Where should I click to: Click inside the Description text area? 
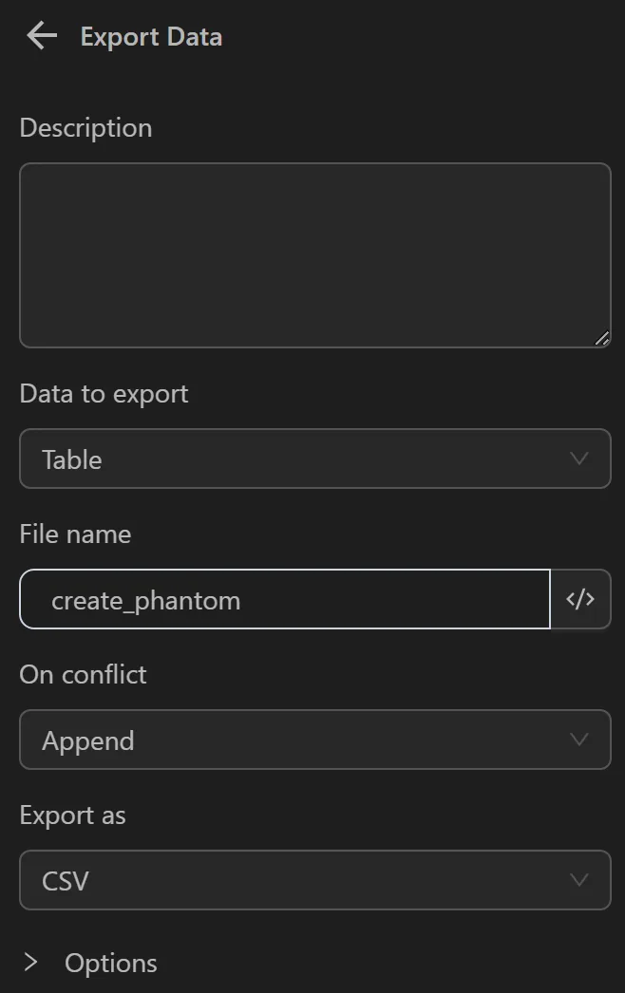click(x=314, y=253)
